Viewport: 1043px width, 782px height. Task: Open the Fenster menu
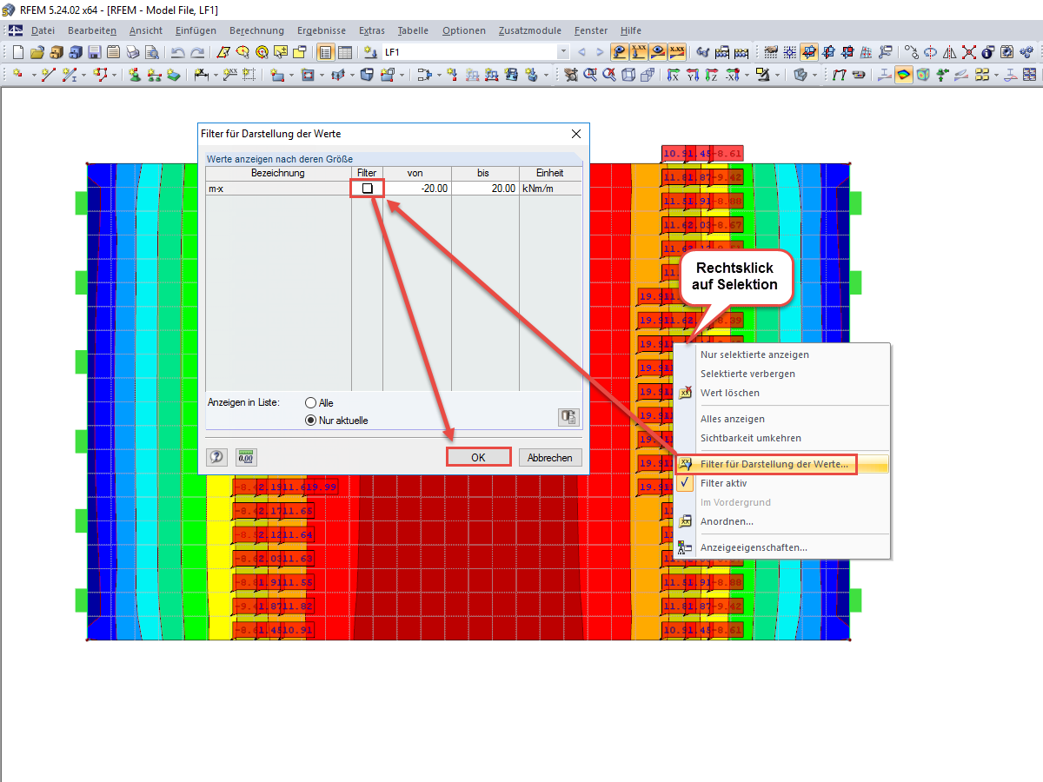coord(591,30)
